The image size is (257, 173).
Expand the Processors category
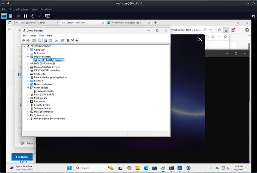coord(28,101)
